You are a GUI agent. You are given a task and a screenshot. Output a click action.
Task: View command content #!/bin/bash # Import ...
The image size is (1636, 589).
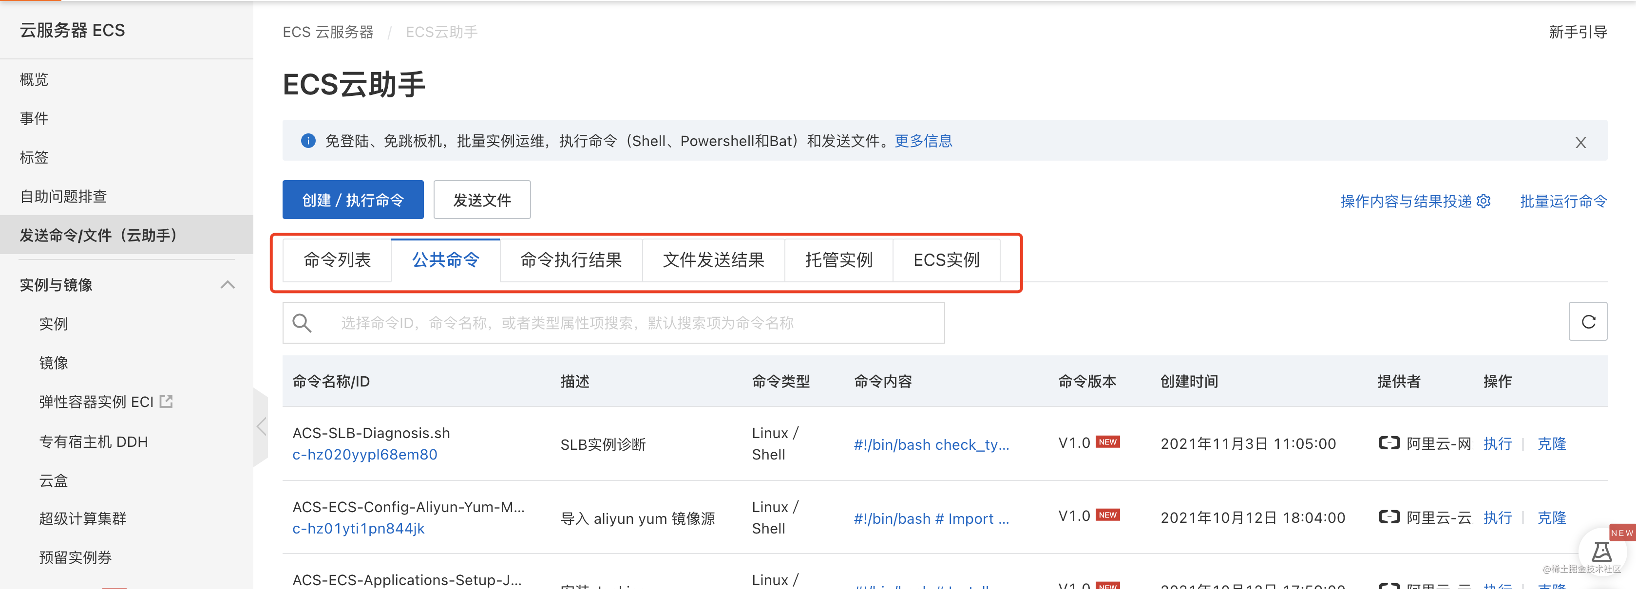[931, 518]
